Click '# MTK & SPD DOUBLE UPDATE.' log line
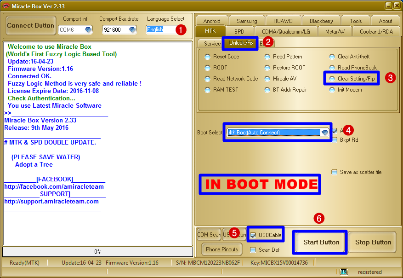The height and width of the screenshot is (278, 403). (50, 142)
